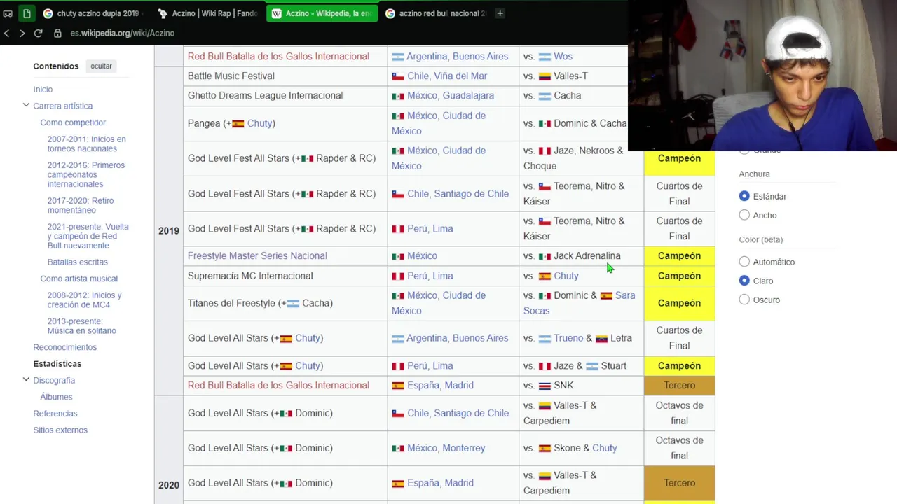Click the Venezuela flag beside Letra
The width and height of the screenshot is (897, 504).
click(601, 339)
